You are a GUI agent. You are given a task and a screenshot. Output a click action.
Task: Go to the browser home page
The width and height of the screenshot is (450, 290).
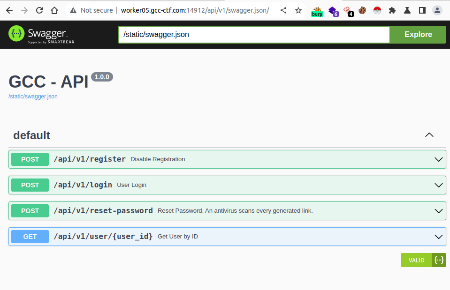pos(54,10)
